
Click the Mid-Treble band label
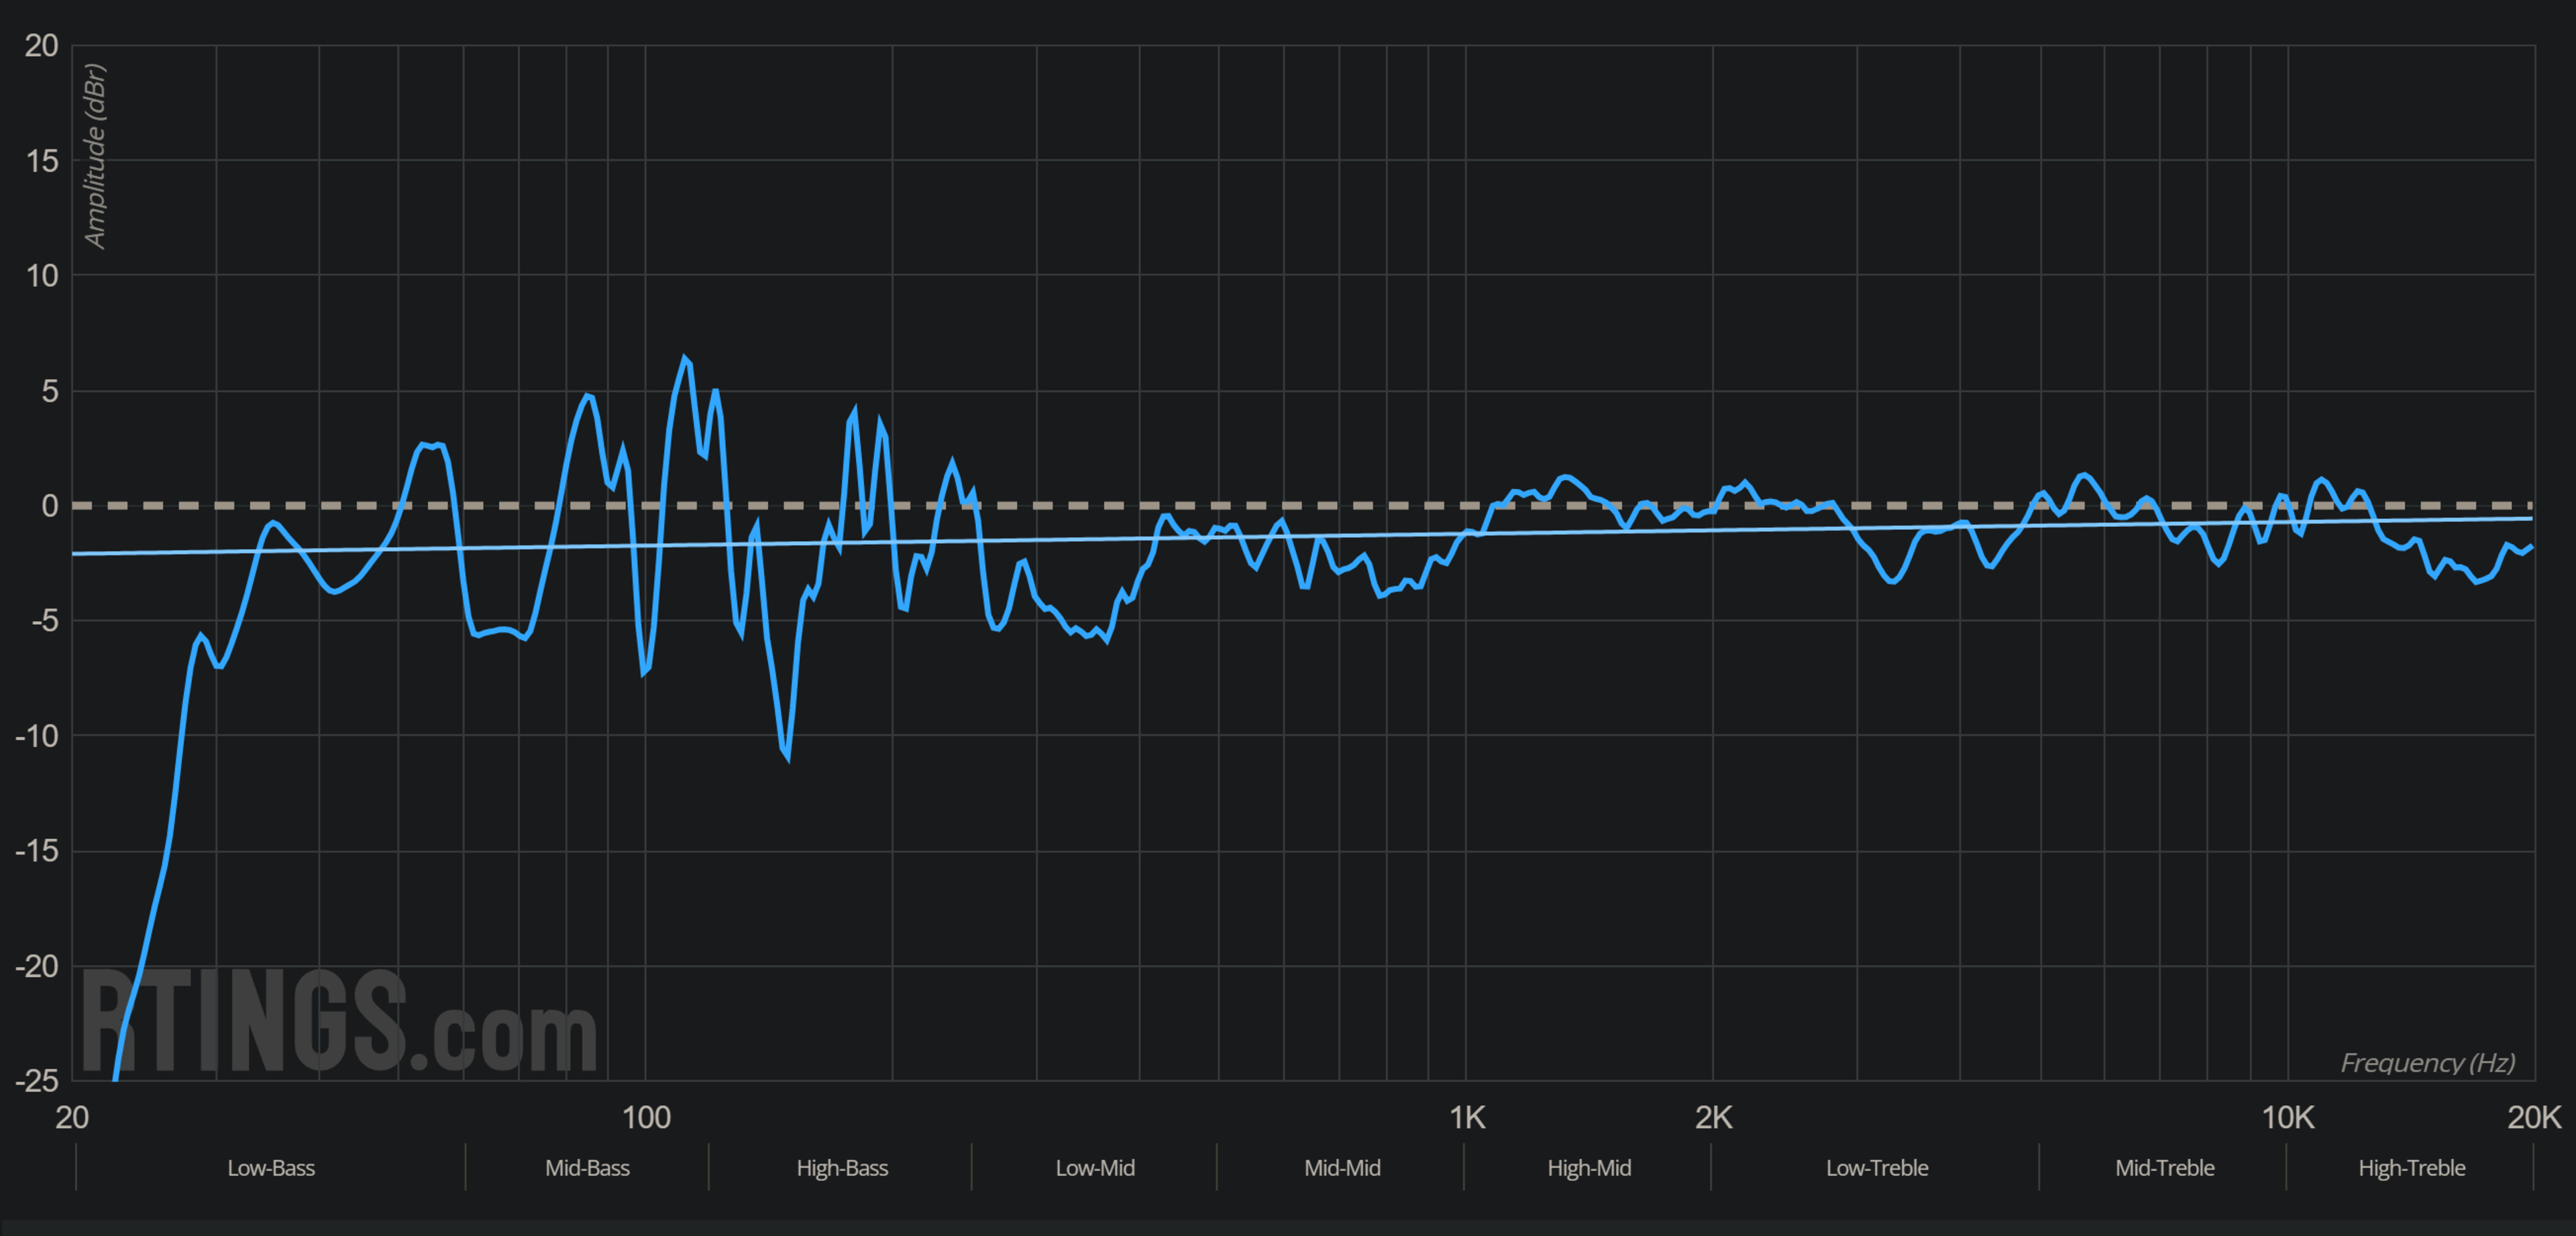point(2164,1167)
